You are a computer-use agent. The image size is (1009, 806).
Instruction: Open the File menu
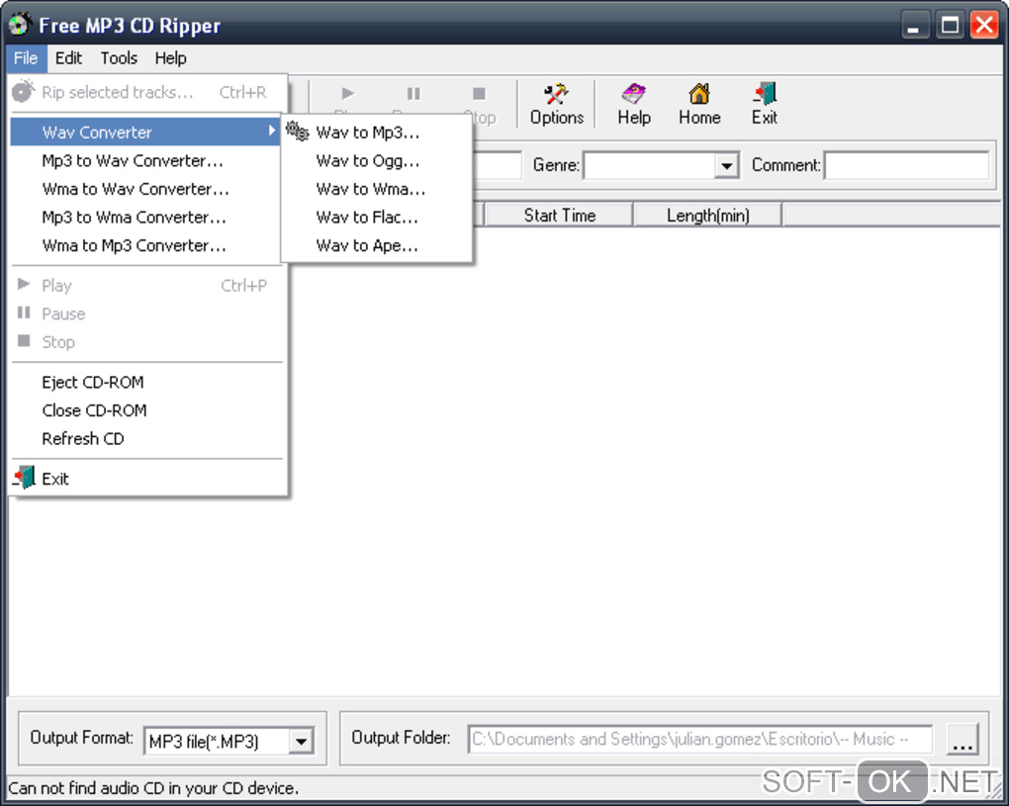[26, 58]
